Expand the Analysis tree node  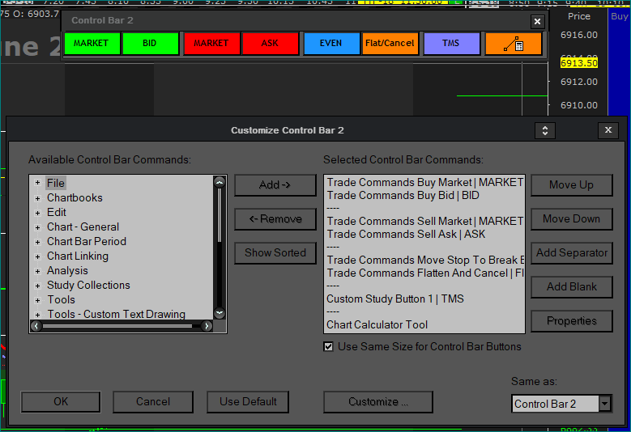37,271
